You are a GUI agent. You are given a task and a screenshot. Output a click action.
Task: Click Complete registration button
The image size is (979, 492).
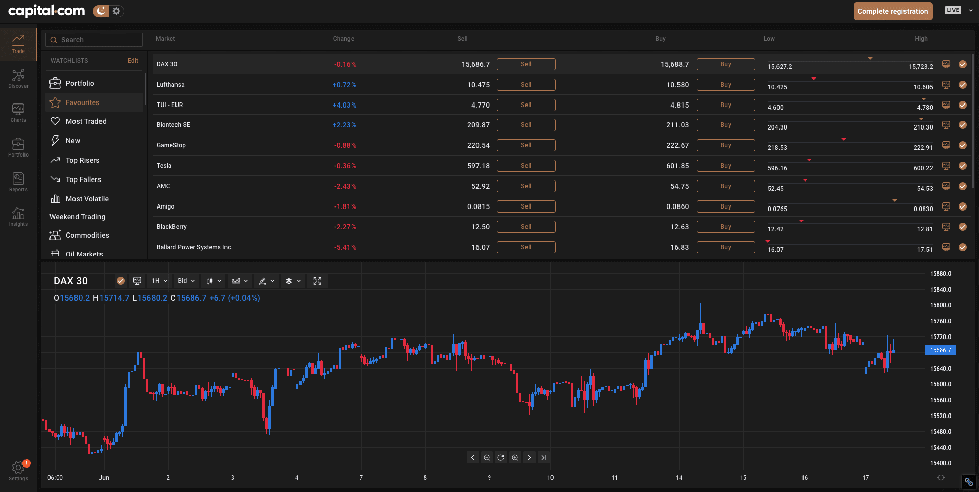coord(893,11)
